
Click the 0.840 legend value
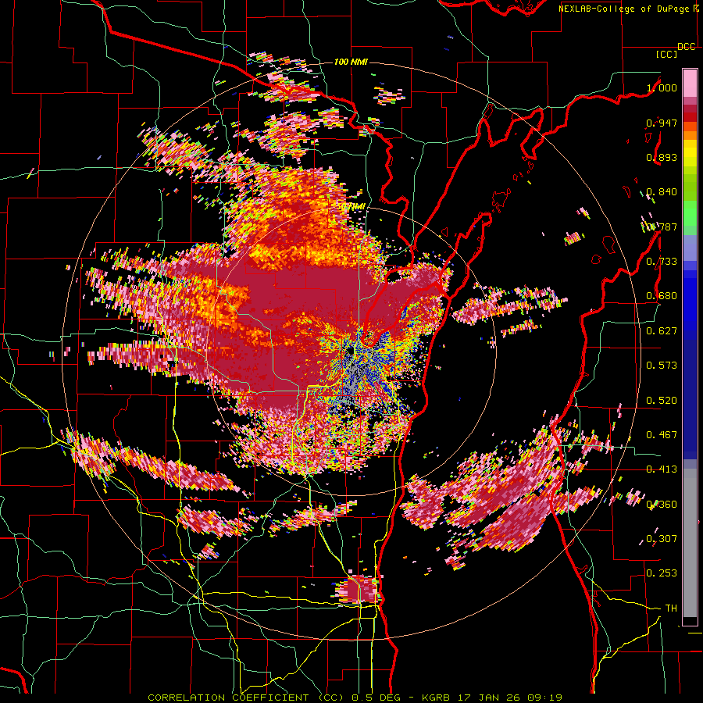click(x=662, y=192)
